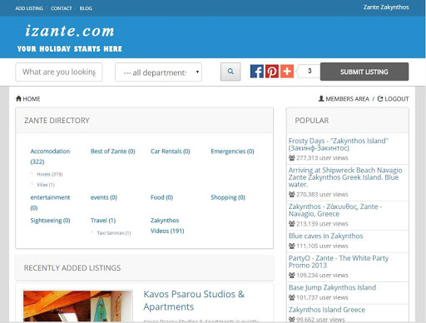Click the magnifier search button
The width and height of the screenshot is (426, 323).
pos(230,72)
